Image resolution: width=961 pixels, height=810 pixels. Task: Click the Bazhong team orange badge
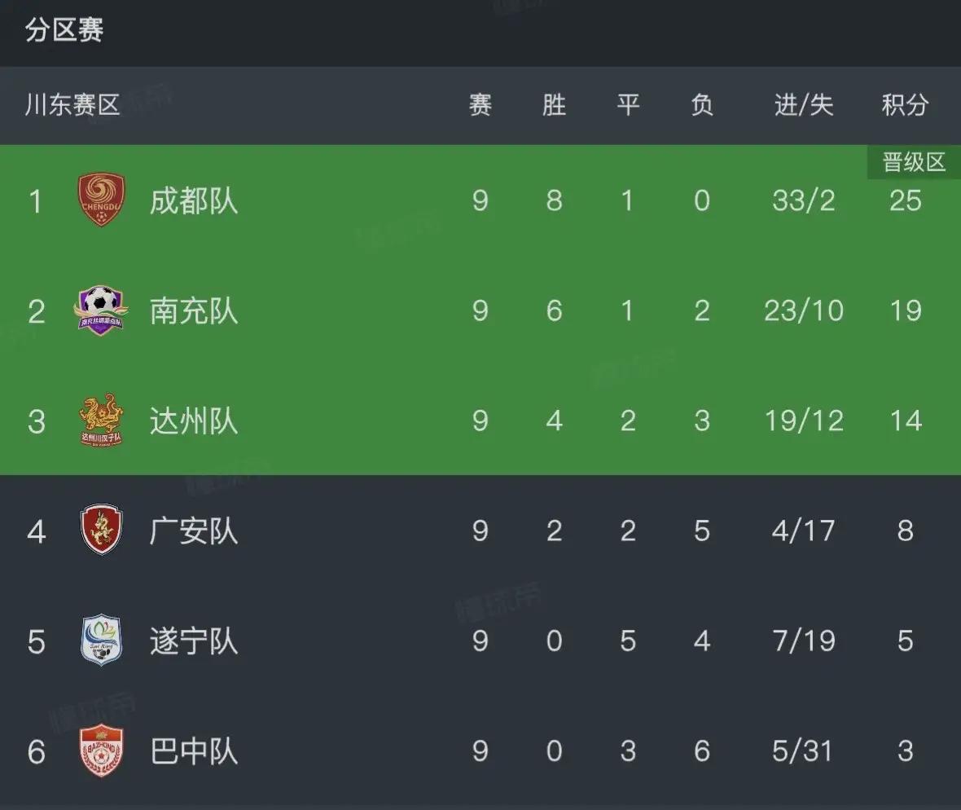point(101,751)
